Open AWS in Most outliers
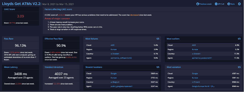Image resolution: width=244 pixels, height=92 pixels. click(194, 45)
